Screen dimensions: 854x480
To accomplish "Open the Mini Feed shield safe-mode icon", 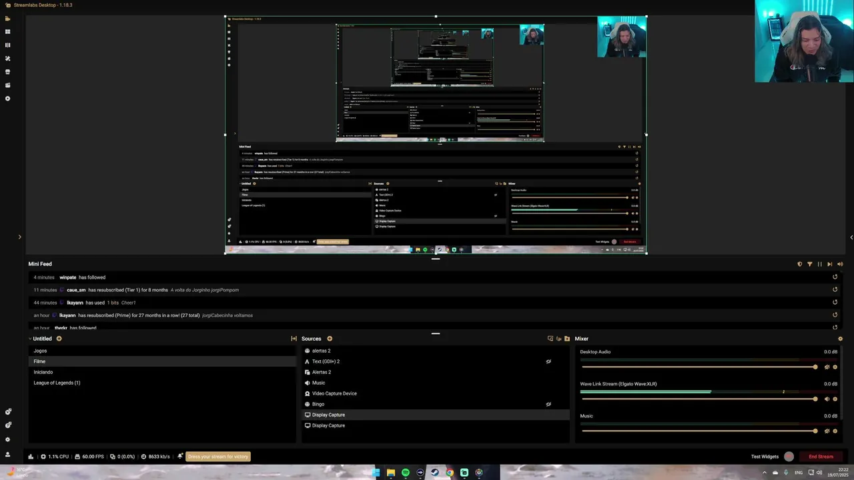I will (800, 264).
